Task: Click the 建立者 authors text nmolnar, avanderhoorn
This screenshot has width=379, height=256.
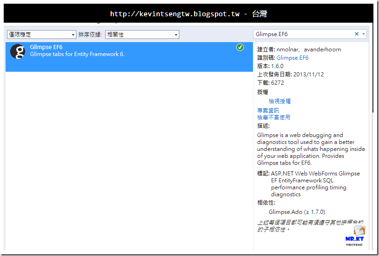Action: (x=299, y=50)
